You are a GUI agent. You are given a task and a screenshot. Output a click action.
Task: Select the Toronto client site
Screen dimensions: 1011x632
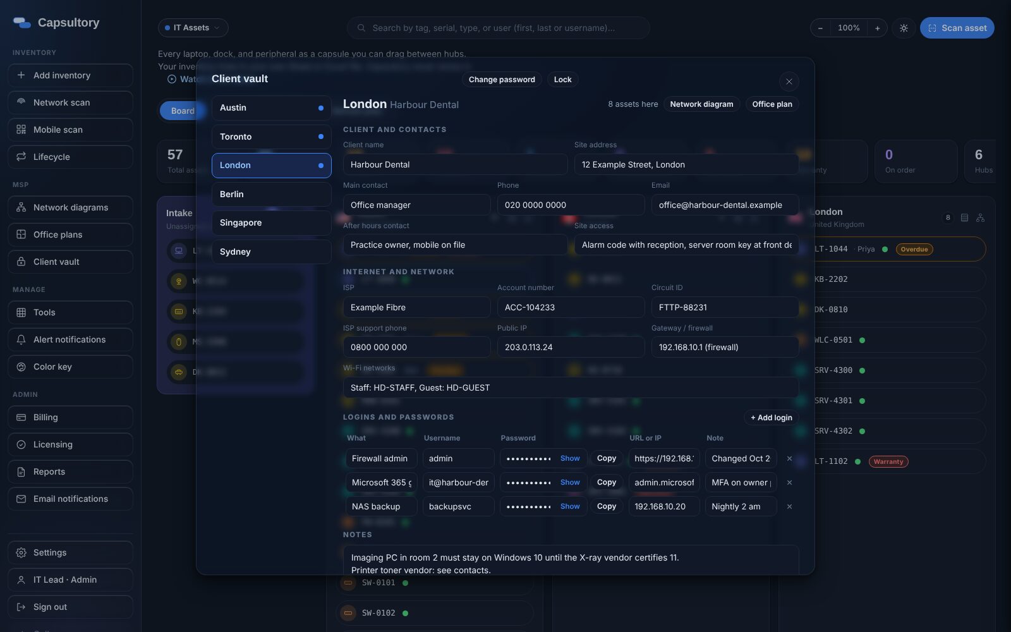271,137
